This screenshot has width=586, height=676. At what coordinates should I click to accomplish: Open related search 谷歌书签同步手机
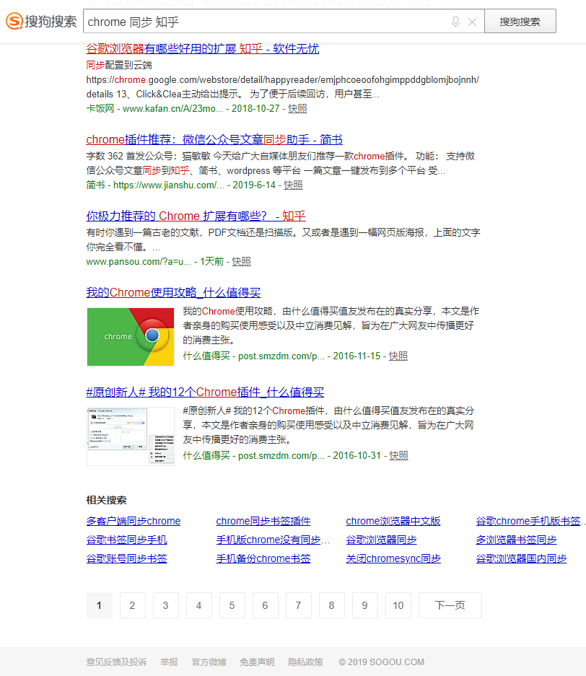(127, 540)
